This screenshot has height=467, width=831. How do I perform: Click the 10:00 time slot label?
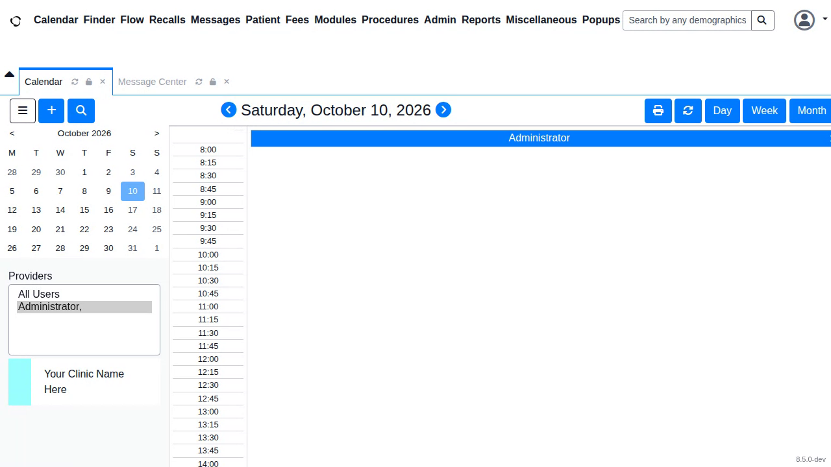[x=208, y=255]
